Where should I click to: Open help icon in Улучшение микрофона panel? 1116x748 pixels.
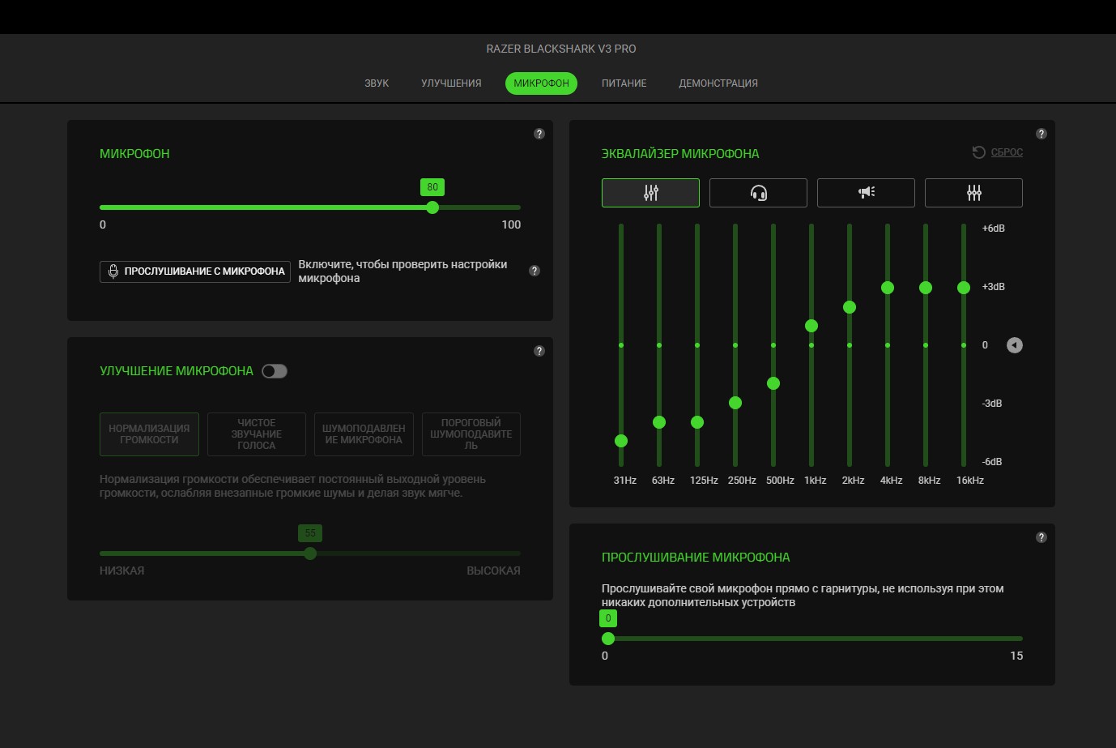(539, 351)
